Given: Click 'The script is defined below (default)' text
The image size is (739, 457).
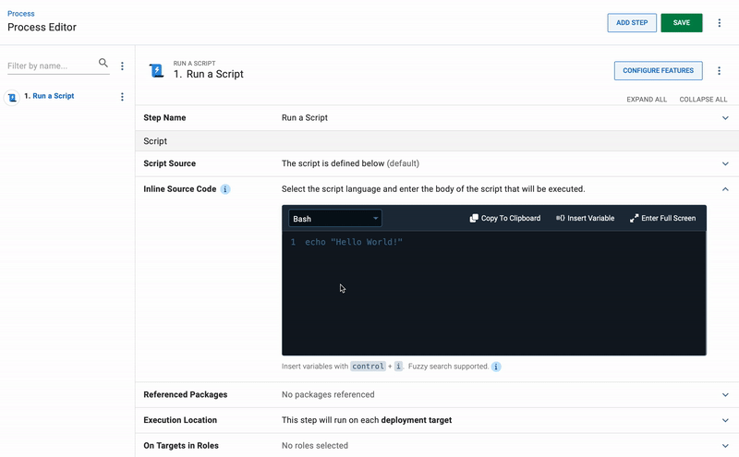Looking at the screenshot, I should click(350, 163).
